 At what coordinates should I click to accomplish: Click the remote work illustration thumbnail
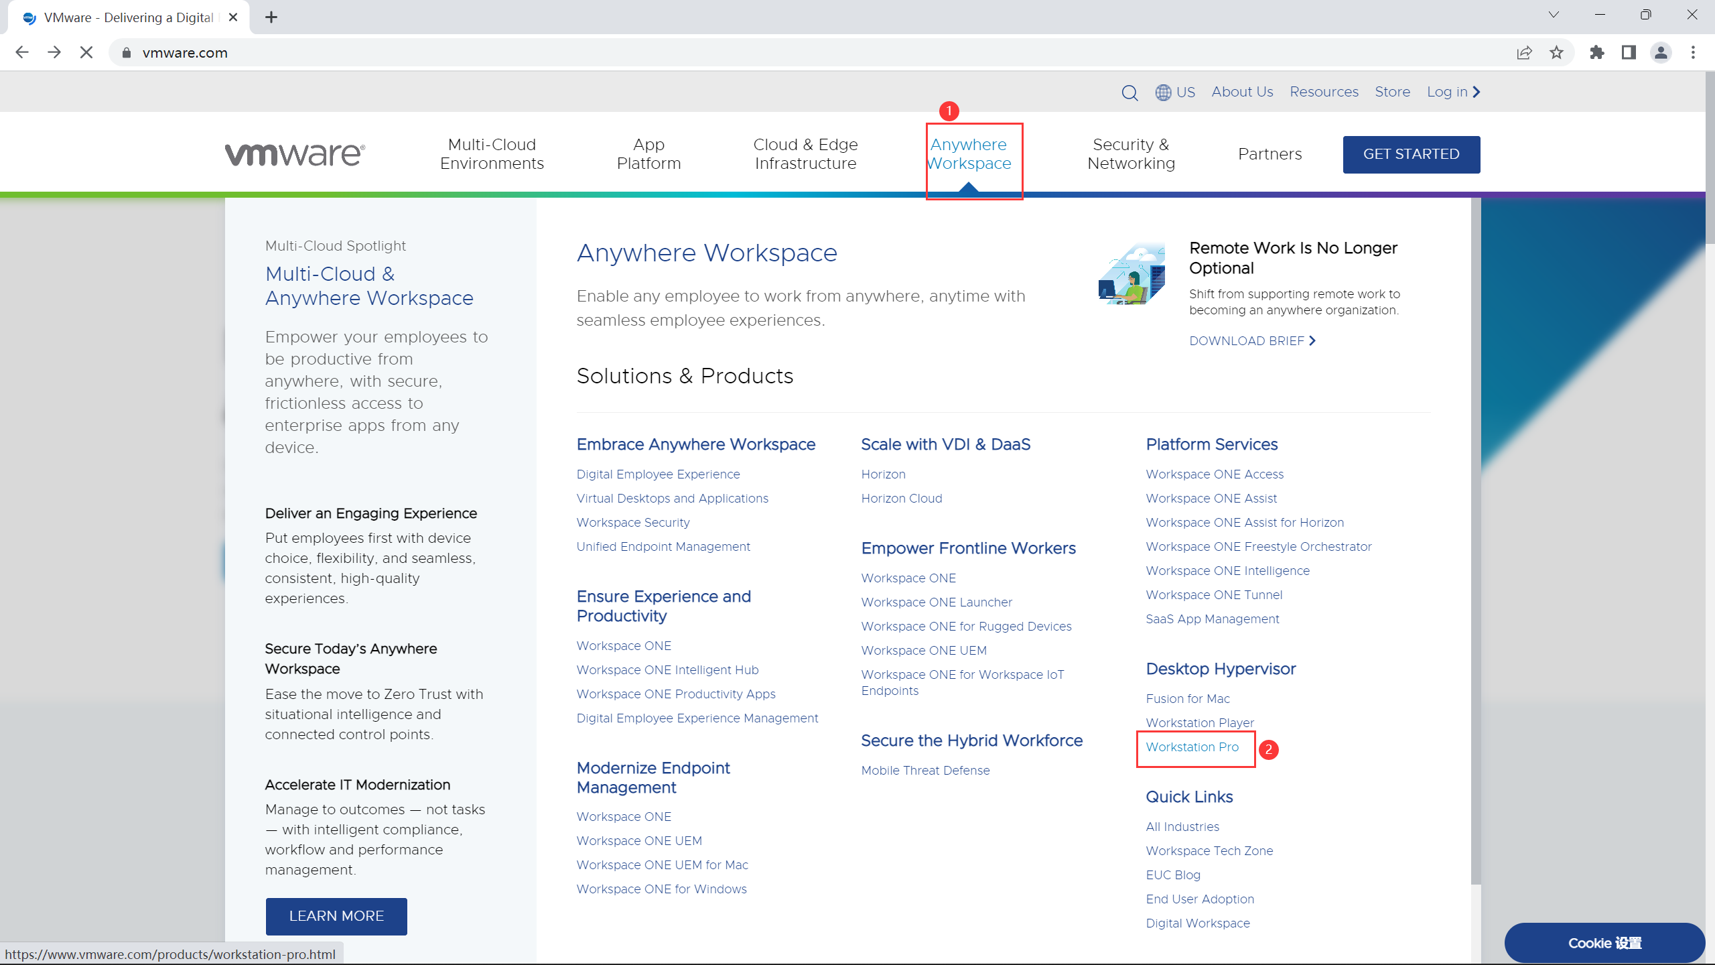coord(1131,273)
